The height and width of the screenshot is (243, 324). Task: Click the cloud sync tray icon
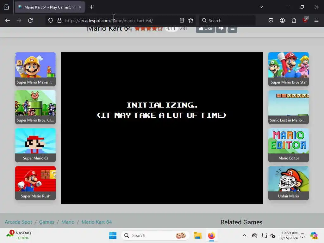point(255,235)
